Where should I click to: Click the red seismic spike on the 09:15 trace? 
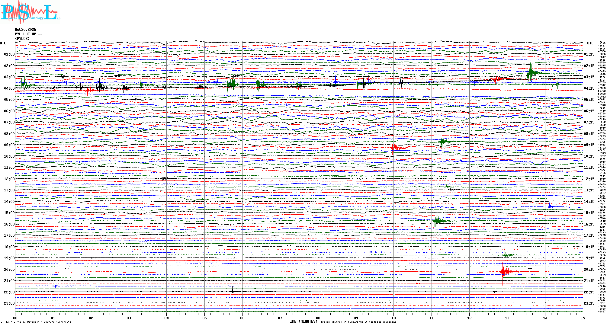pos(393,148)
